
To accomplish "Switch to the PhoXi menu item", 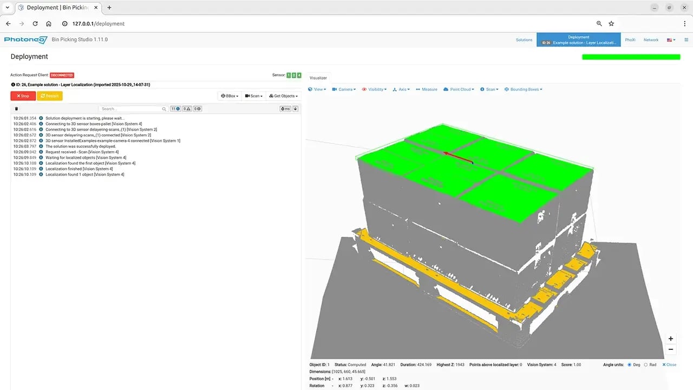I will coord(630,40).
